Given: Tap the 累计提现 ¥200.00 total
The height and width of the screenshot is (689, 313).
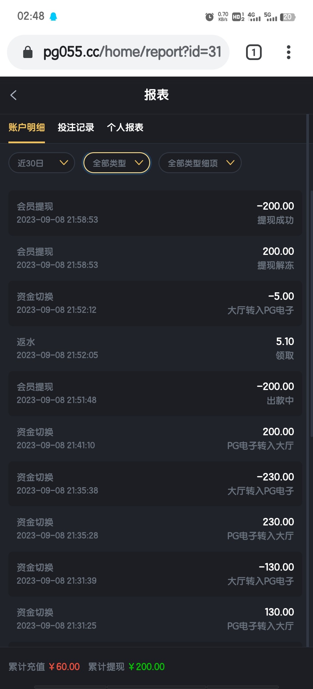Looking at the screenshot, I should [126, 667].
